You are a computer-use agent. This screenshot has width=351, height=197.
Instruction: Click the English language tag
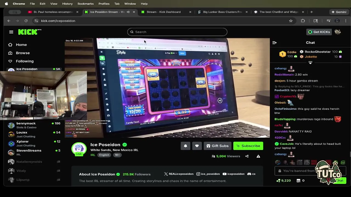click(104, 155)
